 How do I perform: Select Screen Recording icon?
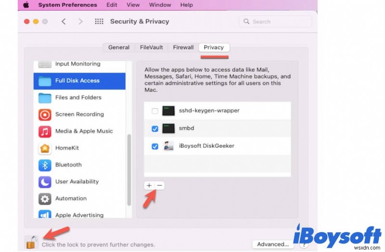coord(45,114)
